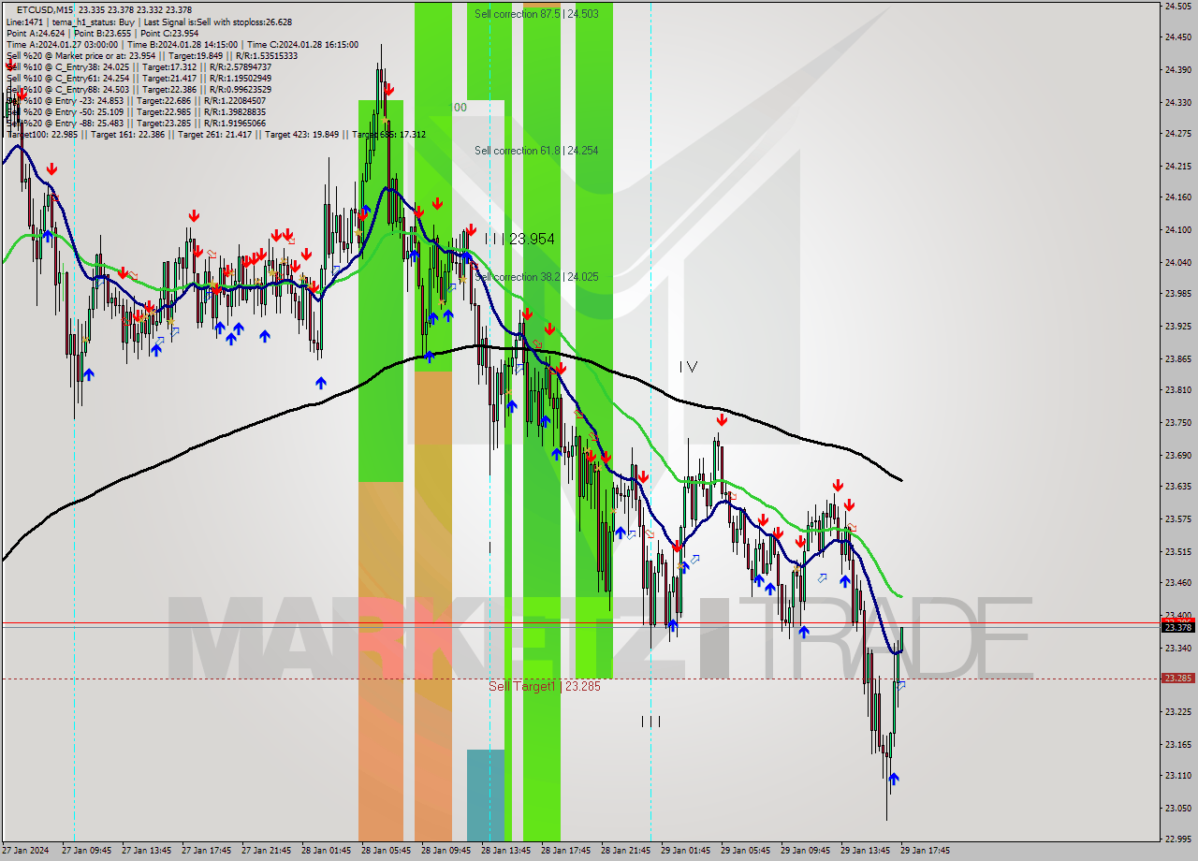Image resolution: width=1198 pixels, height=861 pixels.
Task: Click the 24.505 price axis label
Action: (1177, 6)
